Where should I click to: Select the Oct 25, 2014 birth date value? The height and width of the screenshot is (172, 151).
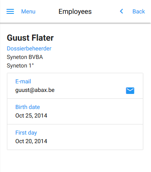point(31,115)
